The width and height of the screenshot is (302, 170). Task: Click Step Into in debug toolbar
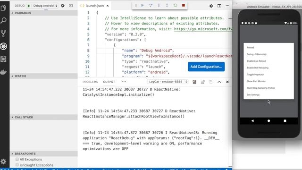click(159, 5)
